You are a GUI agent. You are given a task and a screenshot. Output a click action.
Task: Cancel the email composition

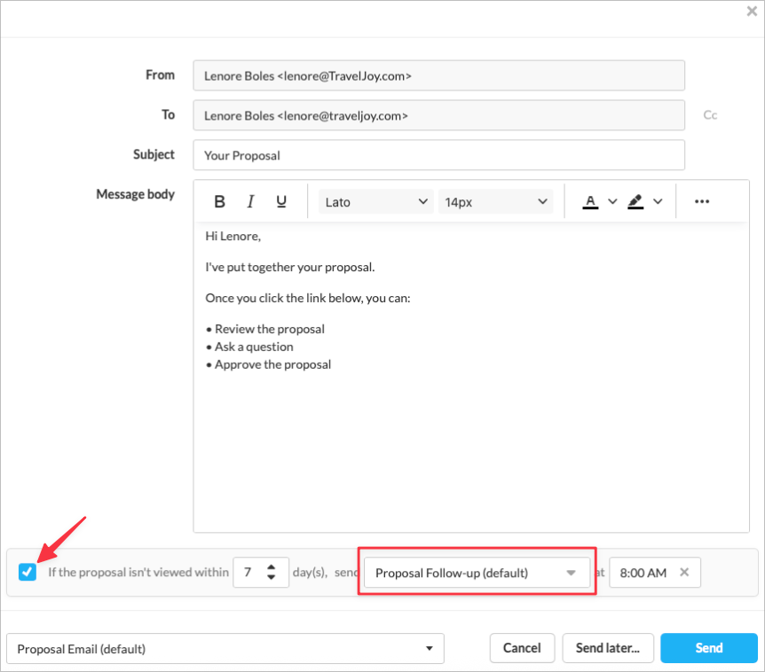522,648
